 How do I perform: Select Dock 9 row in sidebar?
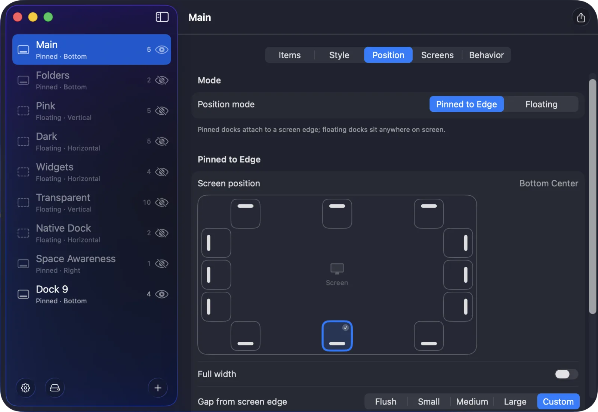coord(92,294)
